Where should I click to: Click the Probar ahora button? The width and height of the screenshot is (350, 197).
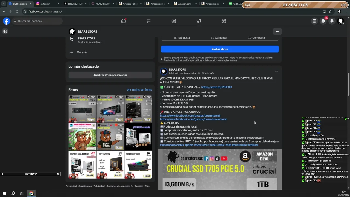pyautogui.click(x=220, y=49)
